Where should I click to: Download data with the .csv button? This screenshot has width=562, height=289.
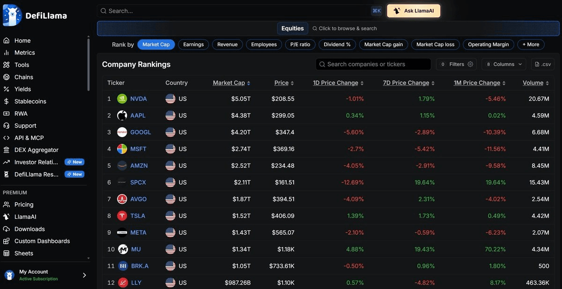[542, 64]
